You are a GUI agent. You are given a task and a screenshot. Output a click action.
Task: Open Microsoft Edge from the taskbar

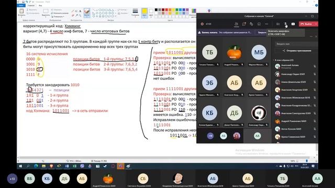click(36, 166)
